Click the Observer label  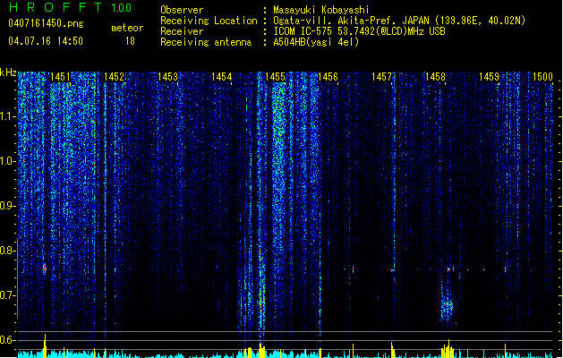pyautogui.click(x=182, y=10)
